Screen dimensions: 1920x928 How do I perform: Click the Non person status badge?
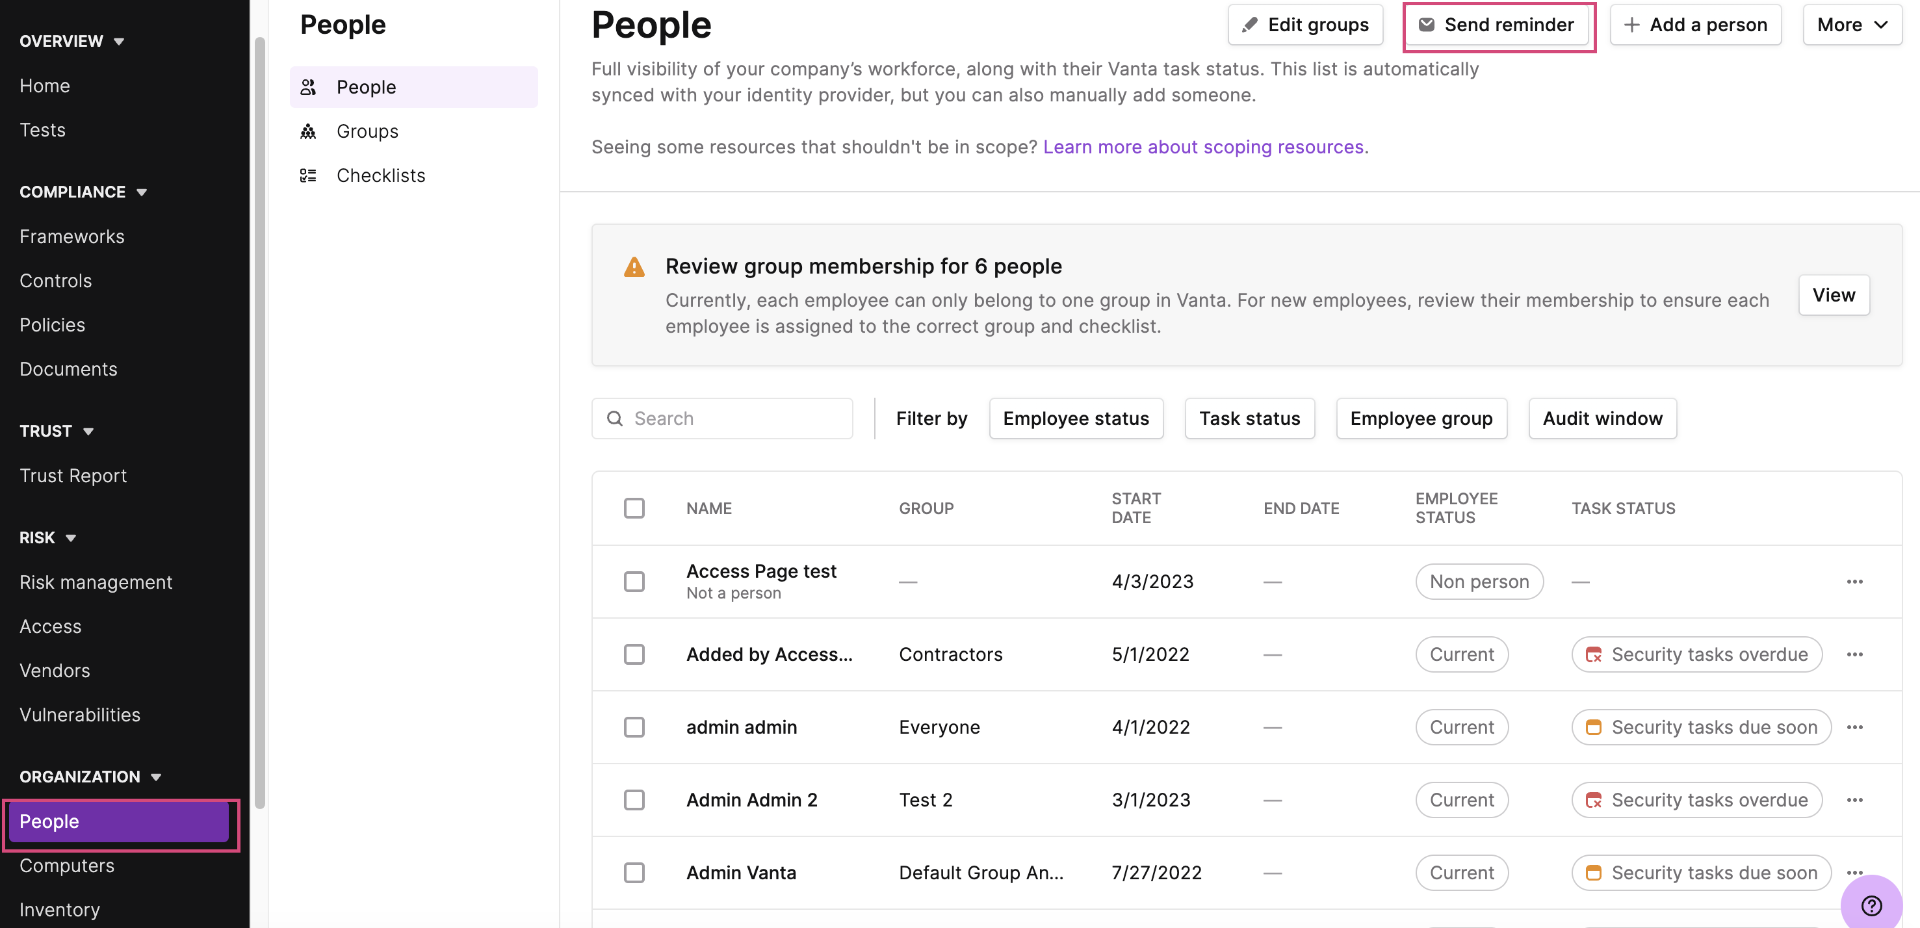[1479, 582]
